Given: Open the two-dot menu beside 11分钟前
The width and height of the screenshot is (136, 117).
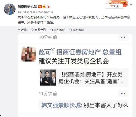Looking at the screenshot, I should click(x=123, y=93).
